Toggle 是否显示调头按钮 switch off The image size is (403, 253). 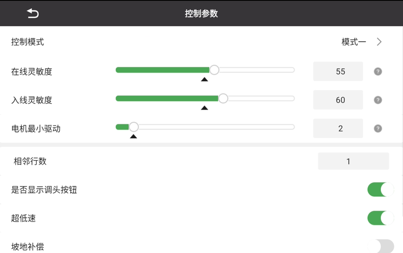click(x=381, y=190)
